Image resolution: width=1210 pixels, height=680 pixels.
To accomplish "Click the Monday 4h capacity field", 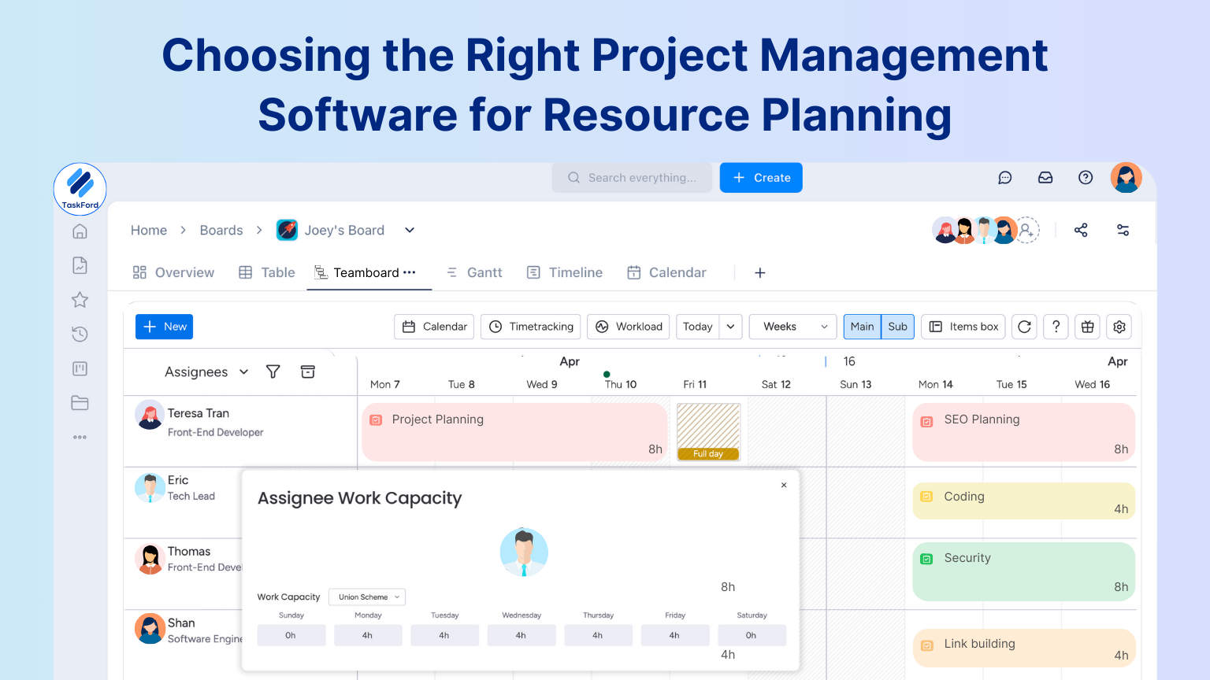I will tap(368, 635).
